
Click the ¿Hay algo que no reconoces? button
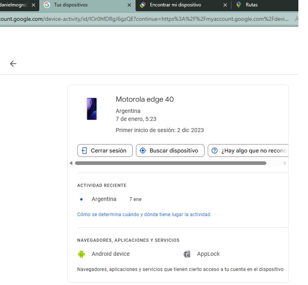[x=248, y=151]
